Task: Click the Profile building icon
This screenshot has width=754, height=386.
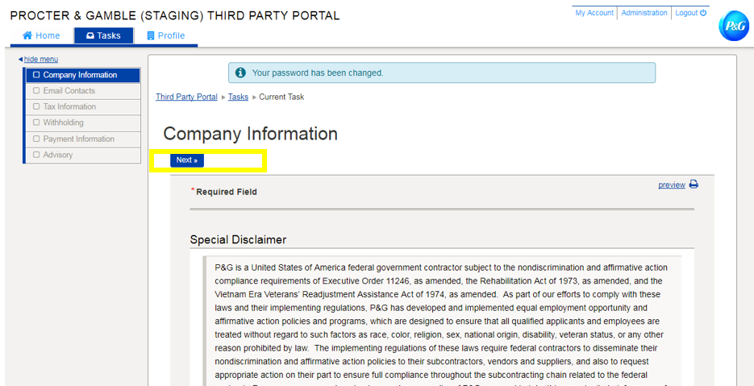Action: (x=151, y=35)
